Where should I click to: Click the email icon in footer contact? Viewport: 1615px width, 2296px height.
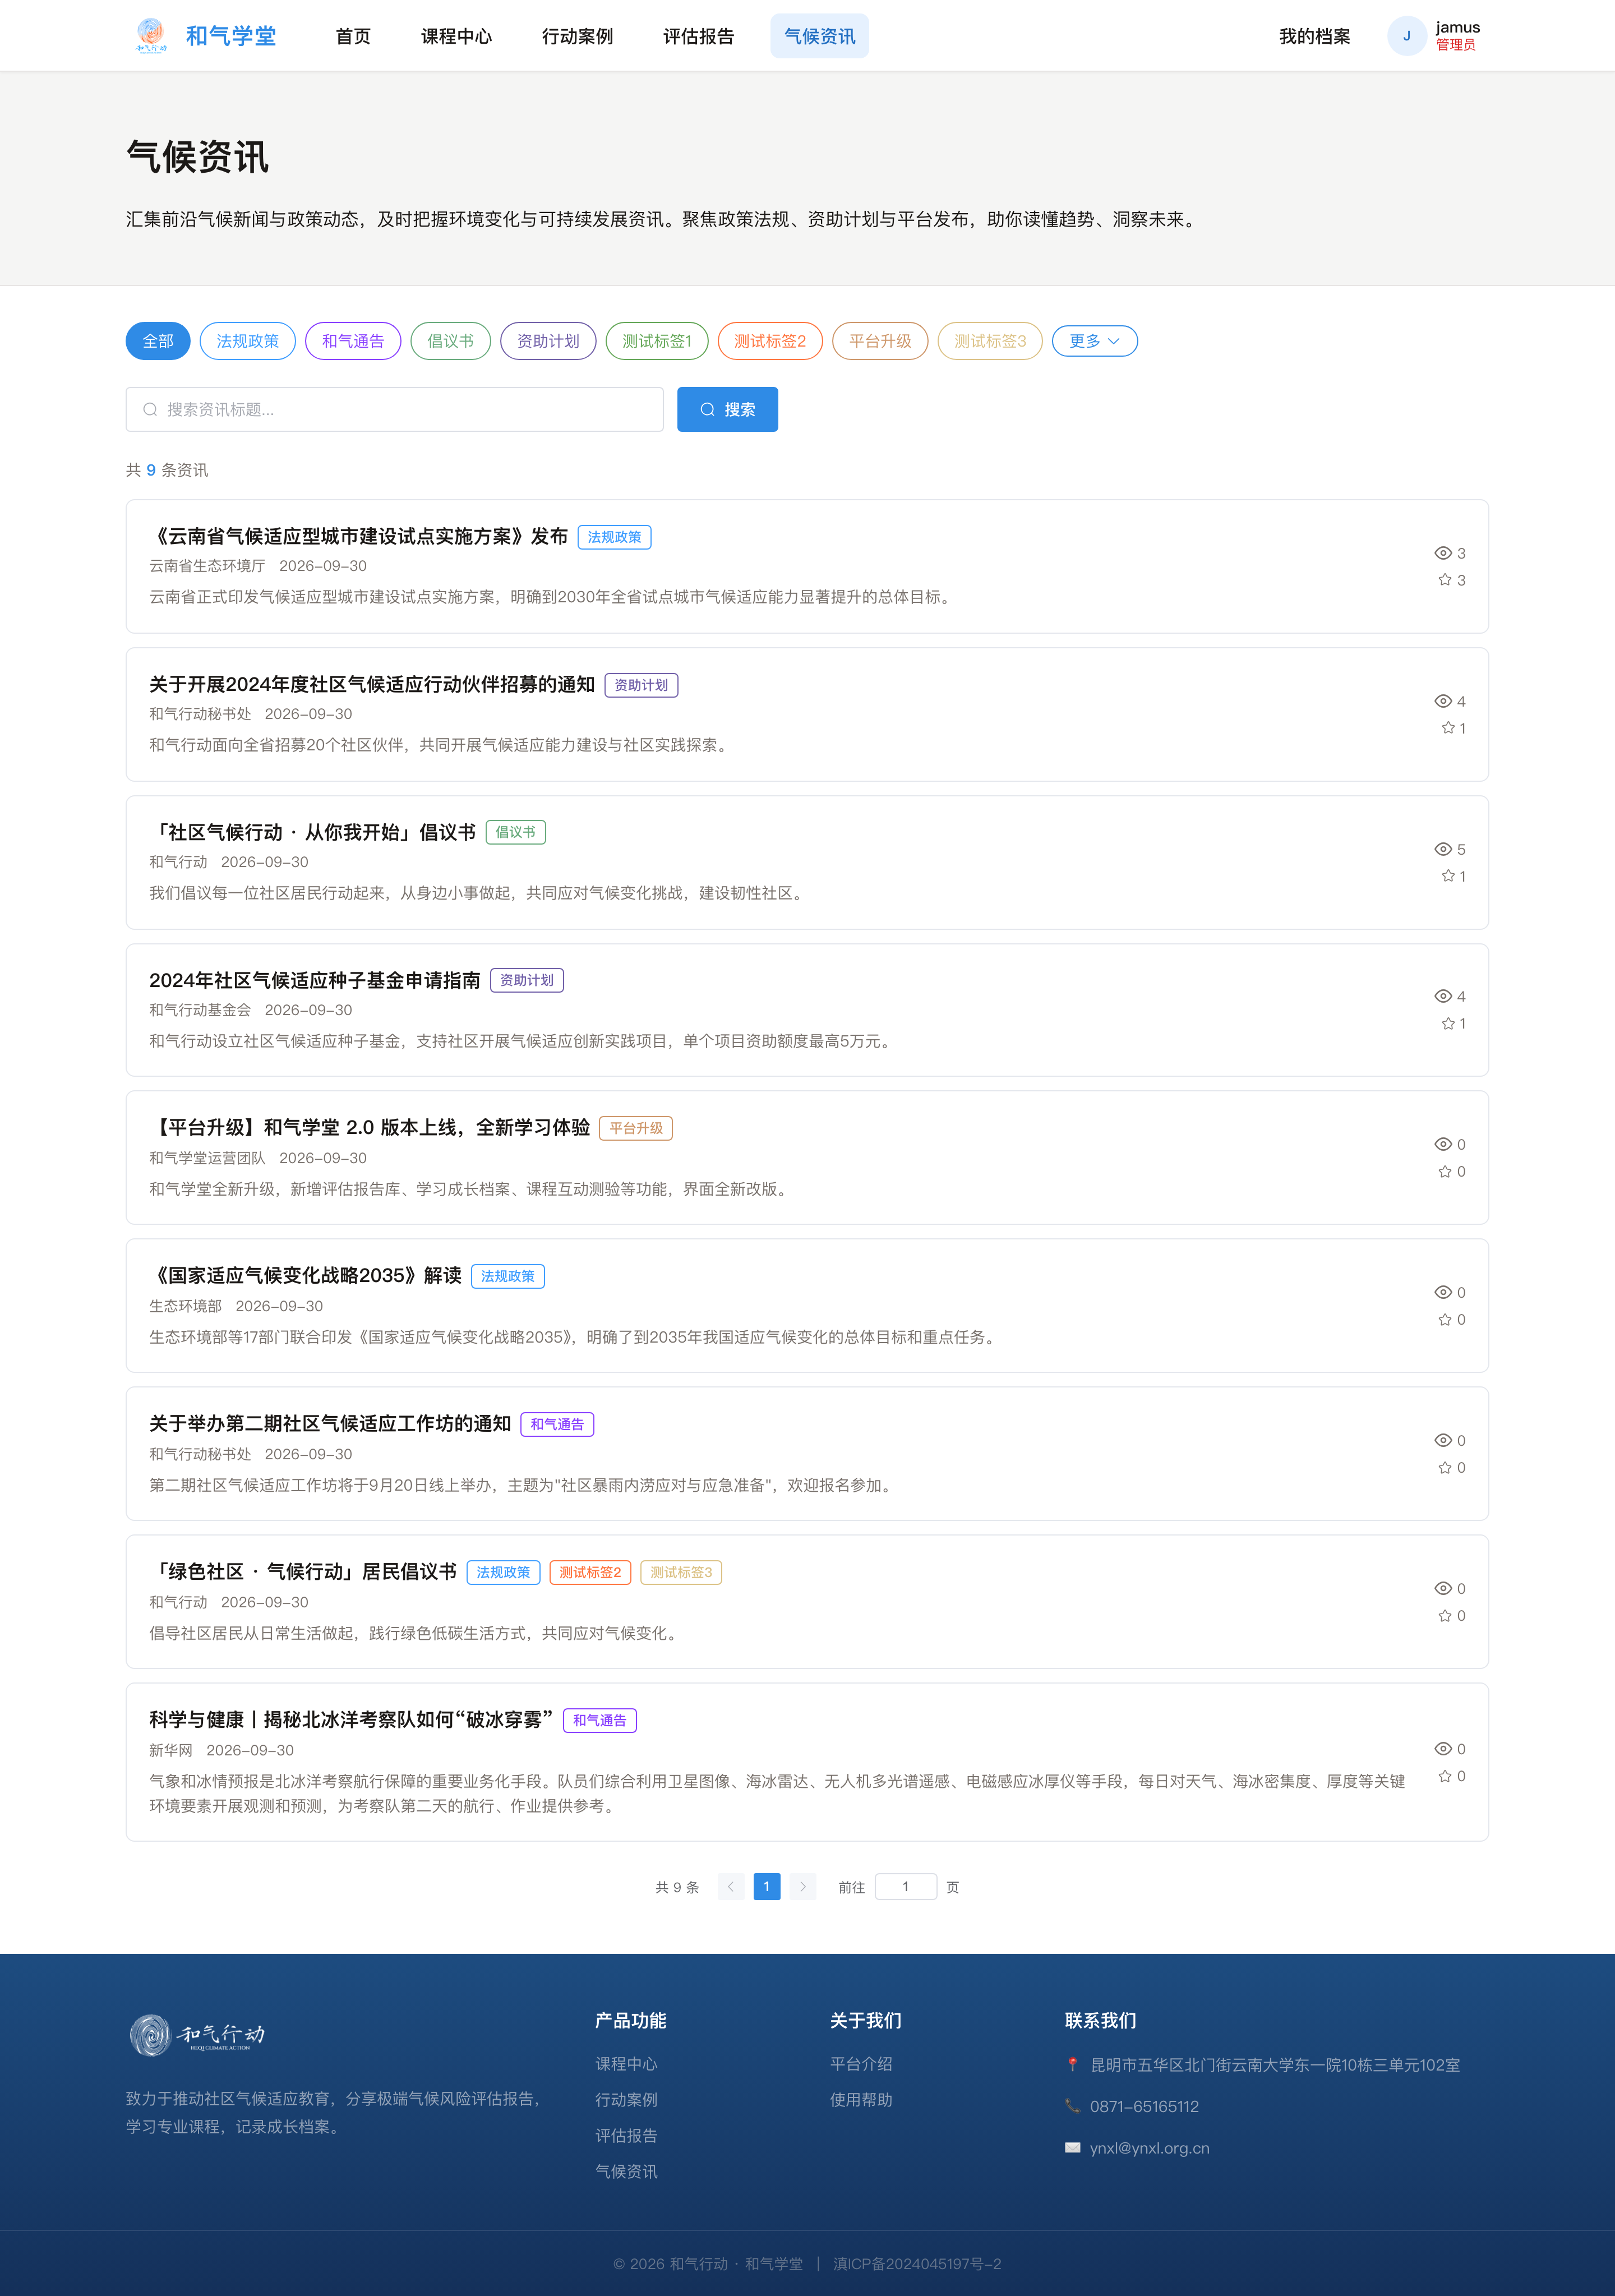pos(1072,2147)
